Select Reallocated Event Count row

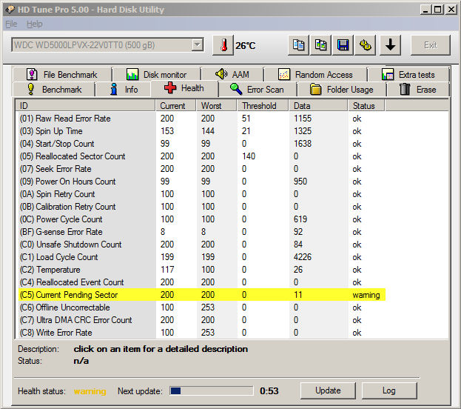point(202,282)
